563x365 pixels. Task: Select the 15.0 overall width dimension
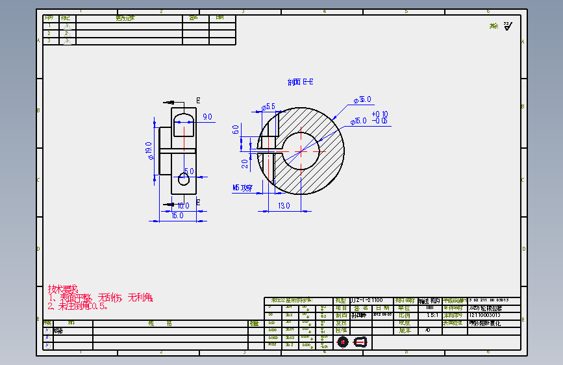[x=178, y=216]
